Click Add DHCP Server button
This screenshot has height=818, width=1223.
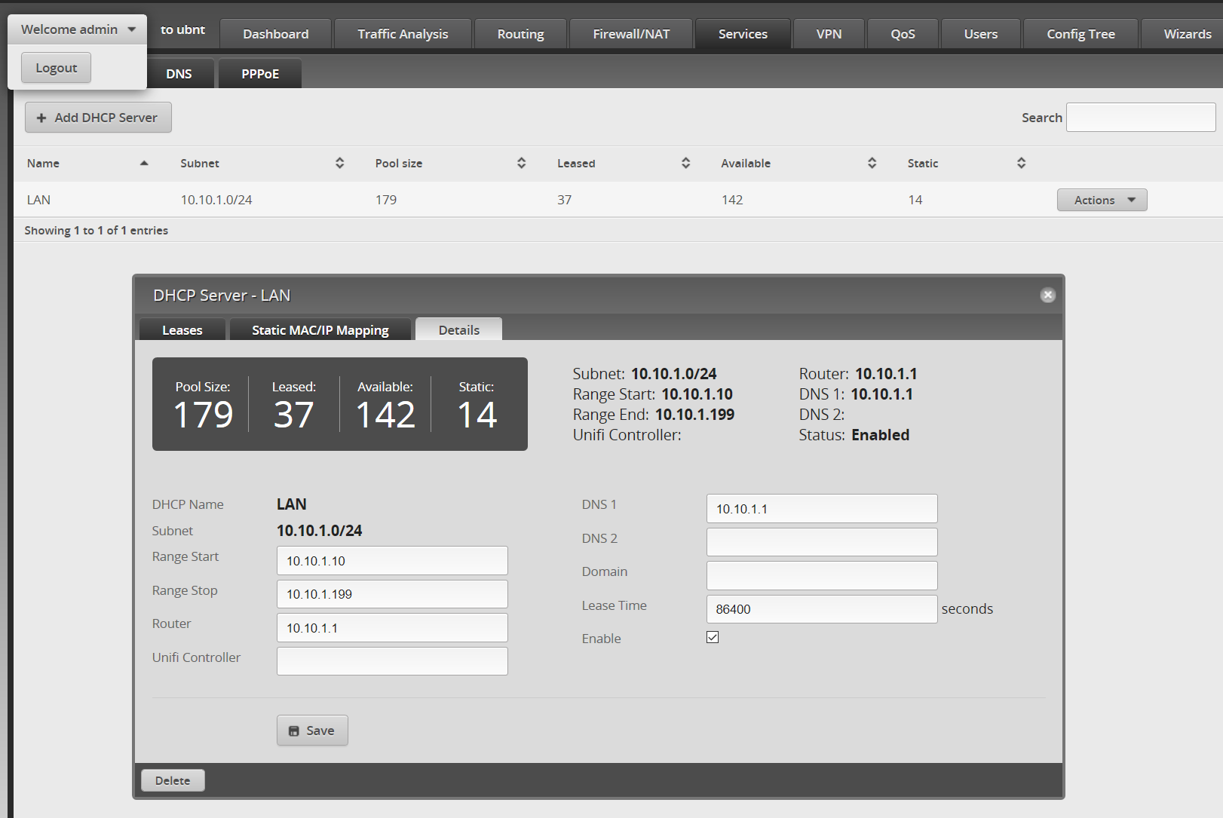(98, 118)
